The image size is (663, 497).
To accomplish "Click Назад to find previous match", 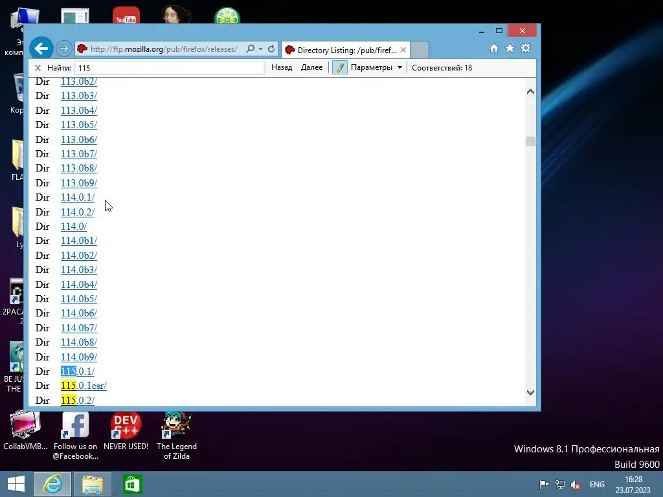I will point(282,67).
